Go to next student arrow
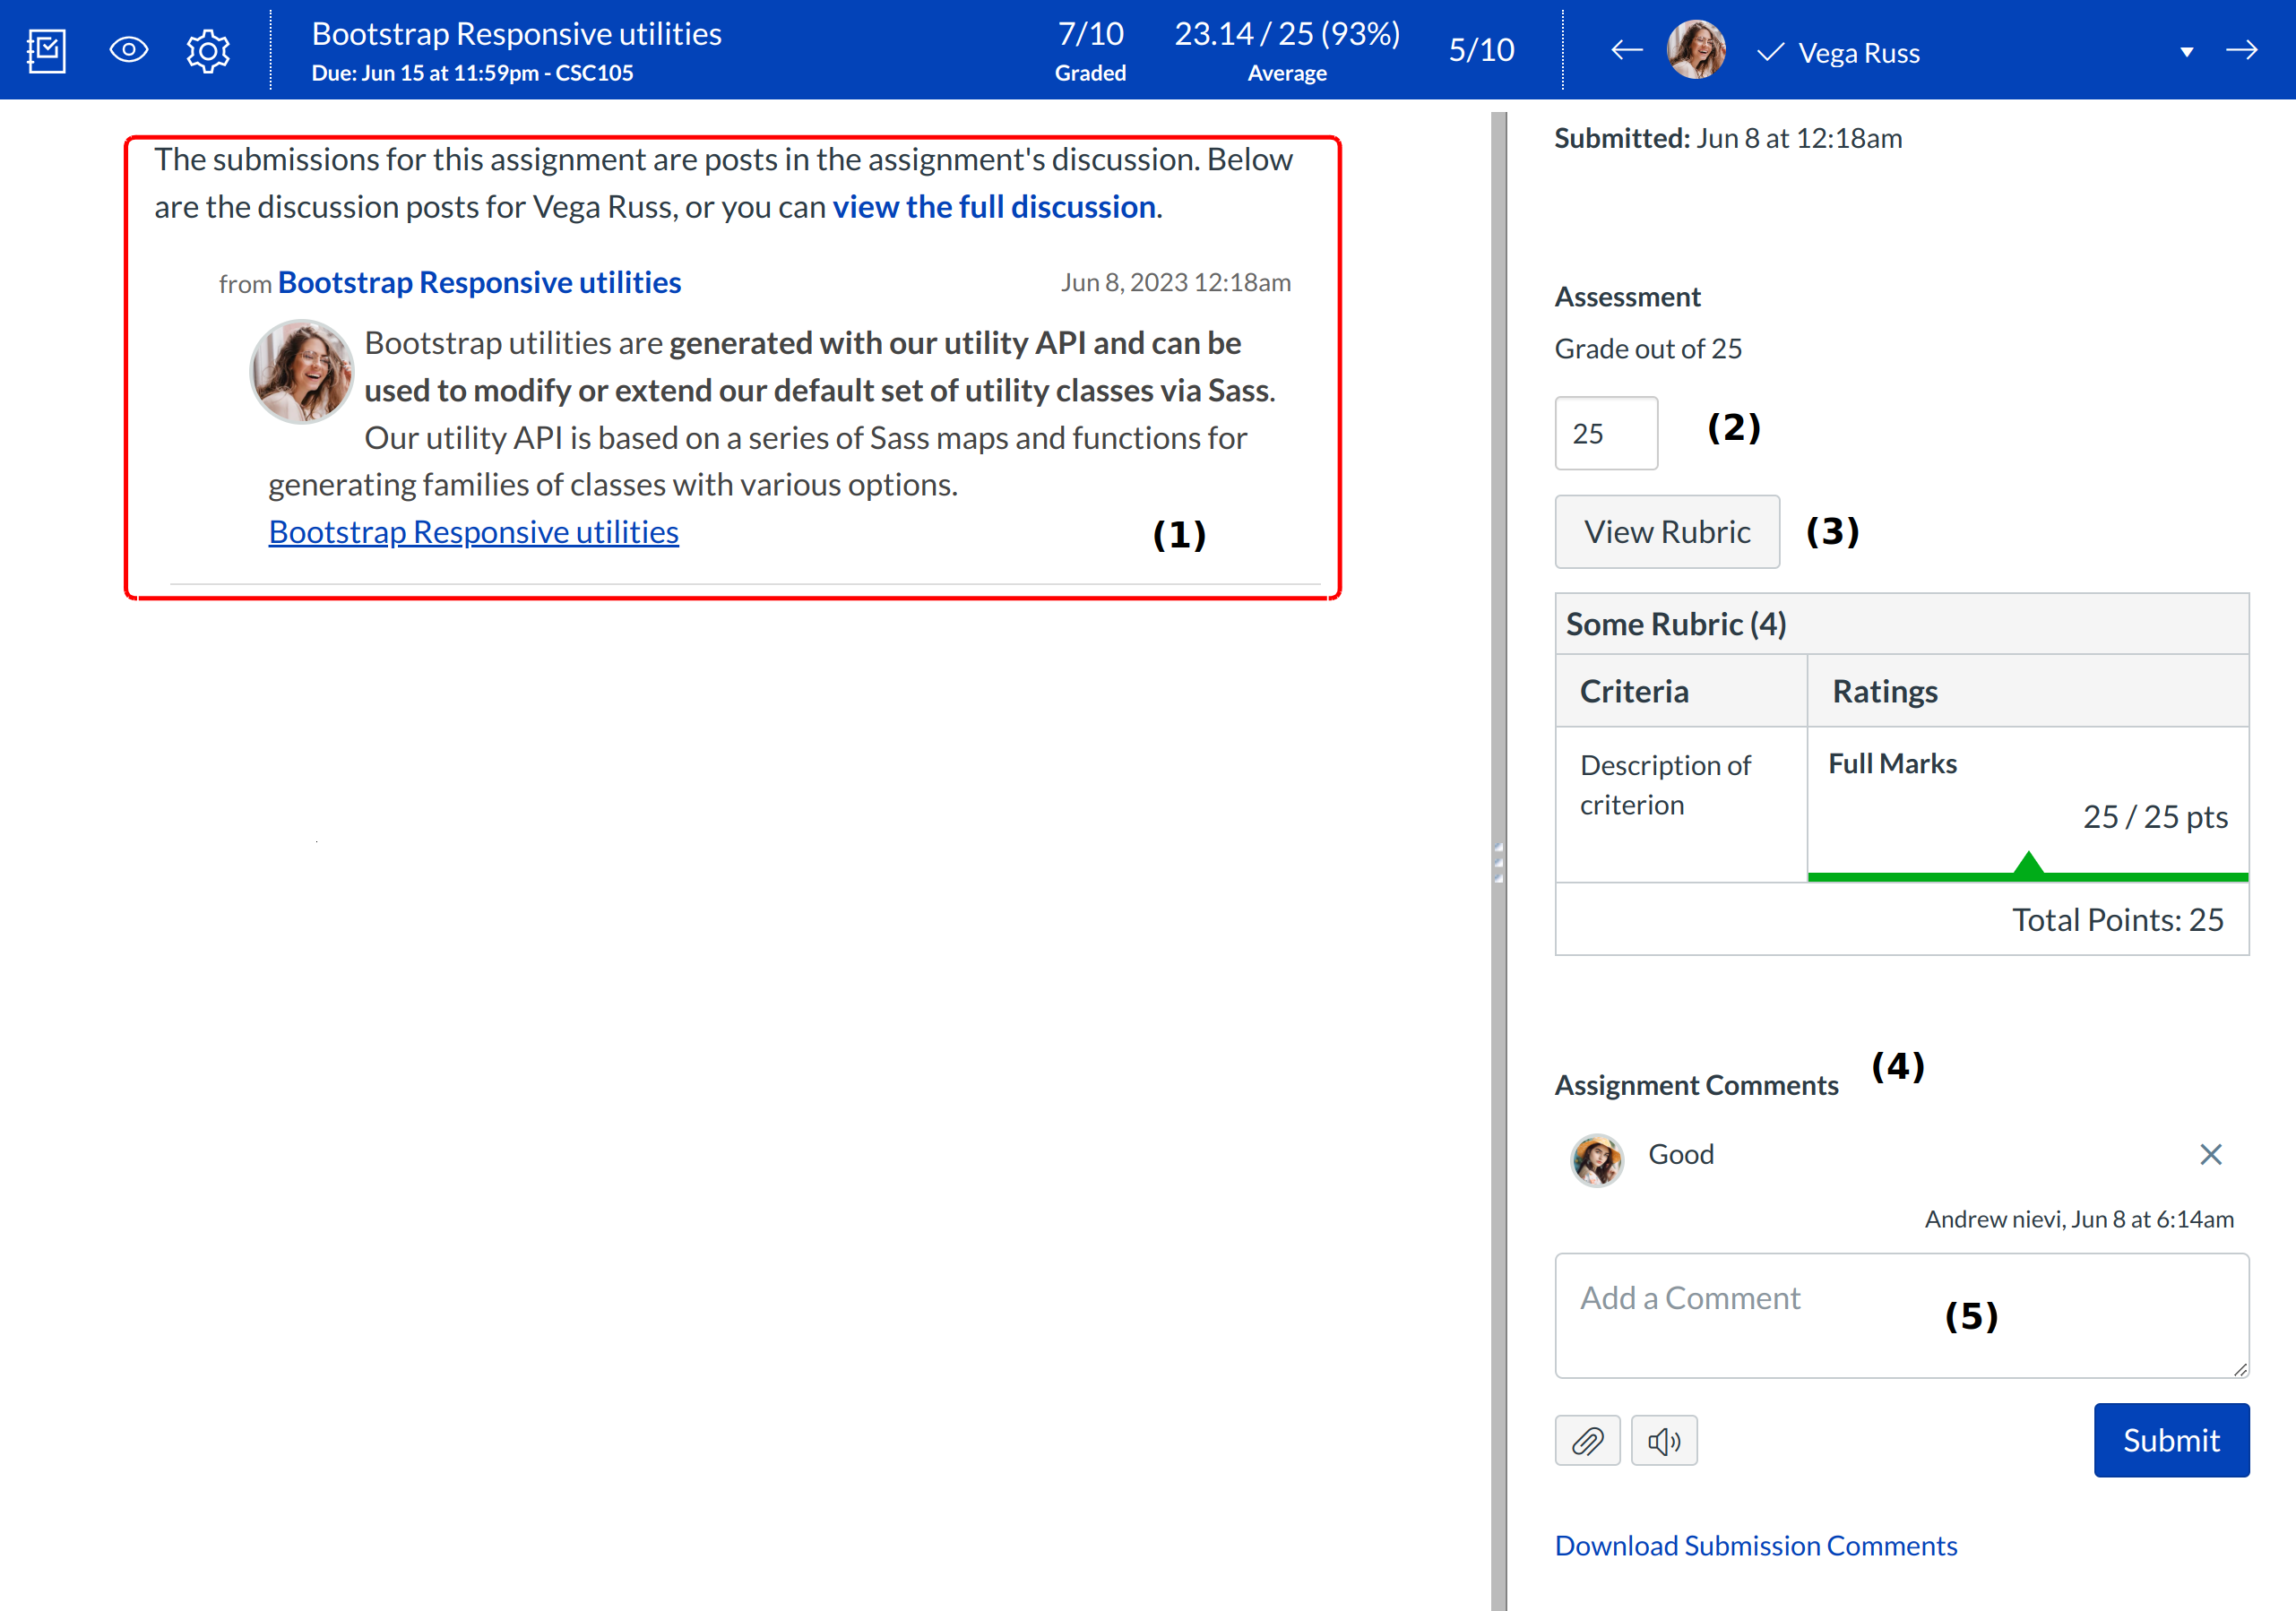 click(2242, 50)
